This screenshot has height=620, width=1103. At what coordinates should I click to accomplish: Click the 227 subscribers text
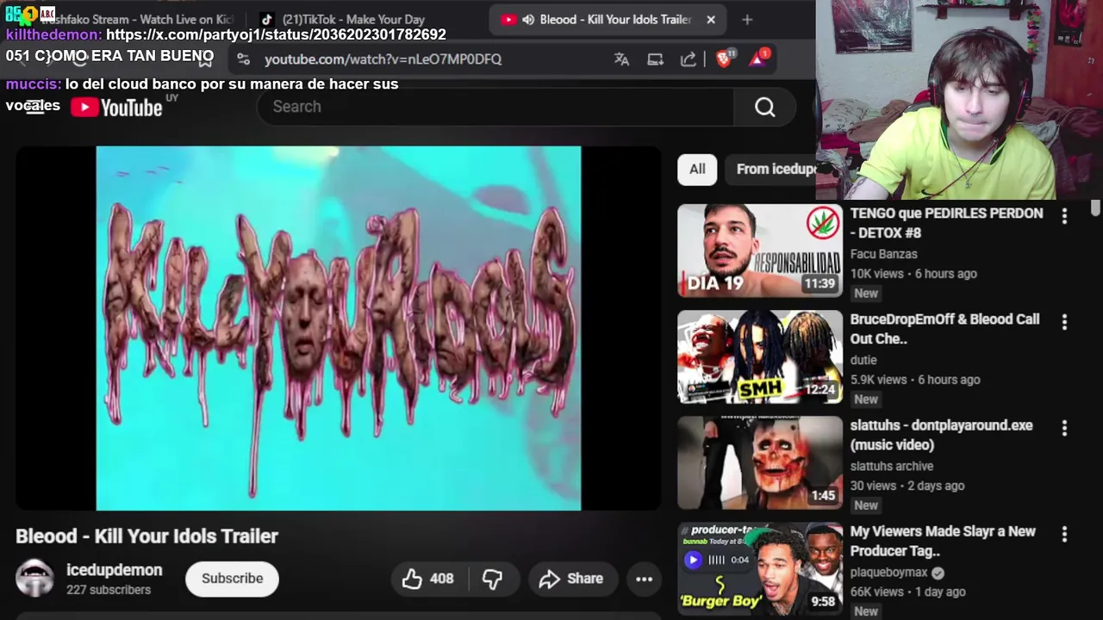109,590
